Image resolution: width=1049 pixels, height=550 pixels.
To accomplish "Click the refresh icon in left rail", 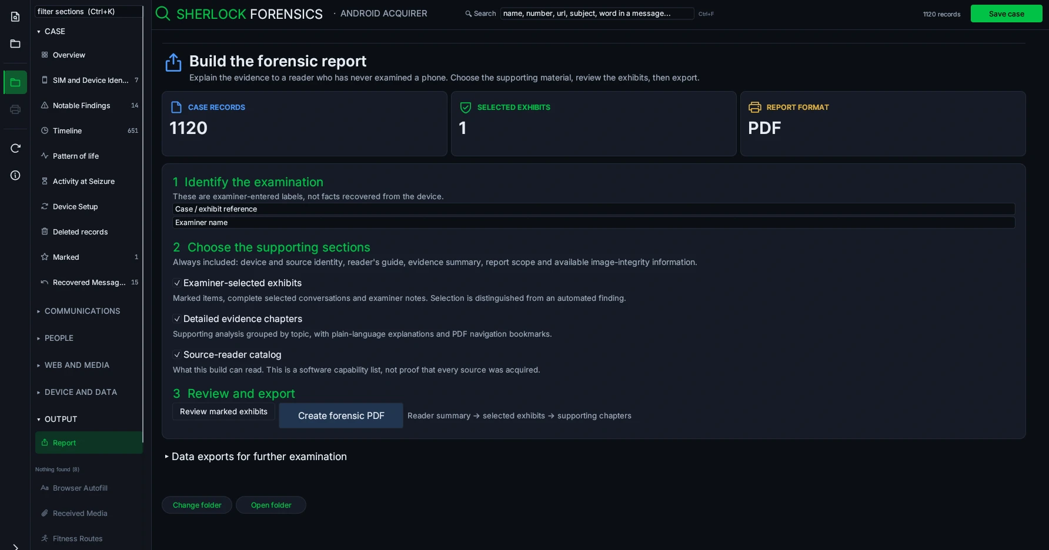I will (x=15, y=148).
